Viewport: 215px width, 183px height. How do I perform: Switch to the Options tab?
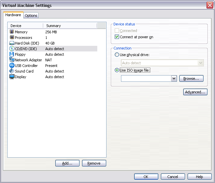[x=31, y=15]
